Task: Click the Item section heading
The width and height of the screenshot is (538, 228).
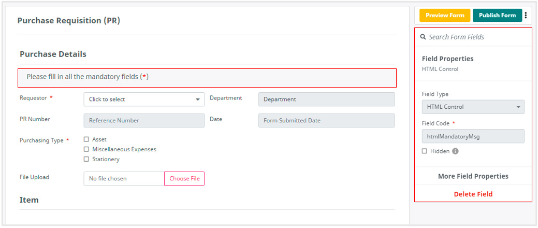Action: click(x=29, y=200)
